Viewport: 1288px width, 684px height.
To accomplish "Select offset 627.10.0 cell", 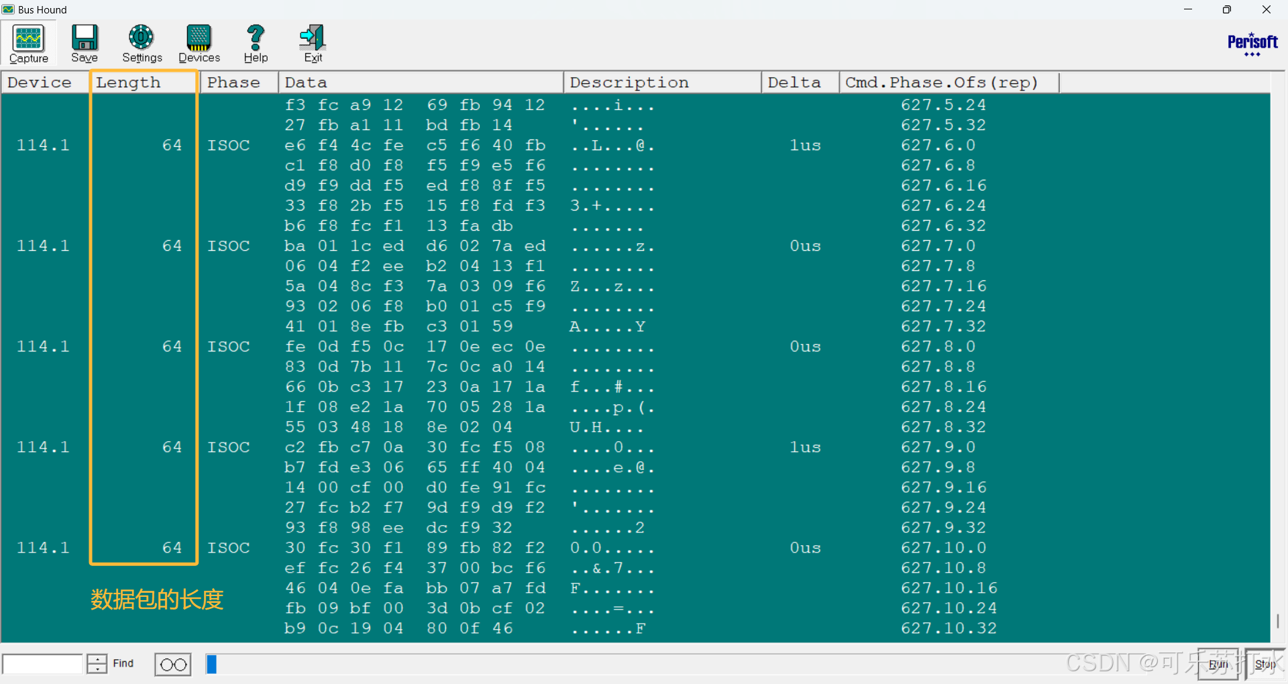I will (x=943, y=547).
